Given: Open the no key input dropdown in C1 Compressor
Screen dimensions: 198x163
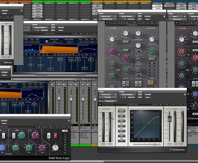Looking at the screenshot, I should pyautogui.click(x=111, y=101).
